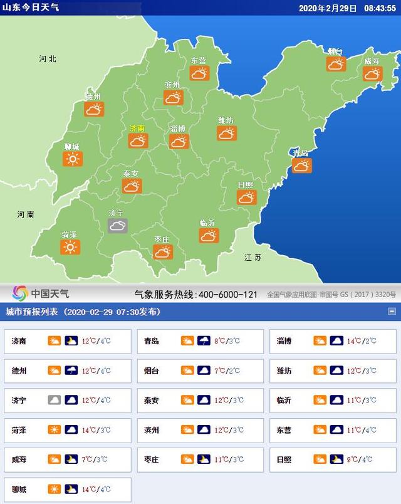Click Qingdao temperature 8℃/3℃

point(227,341)
